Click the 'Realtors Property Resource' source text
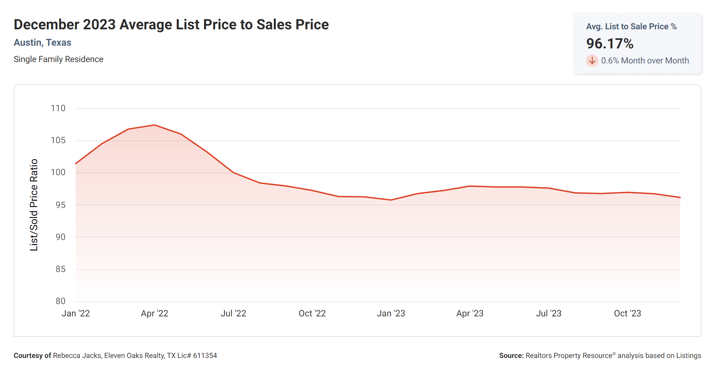Image resolution: width=715 pixels, height=375 pixels. 569,356
